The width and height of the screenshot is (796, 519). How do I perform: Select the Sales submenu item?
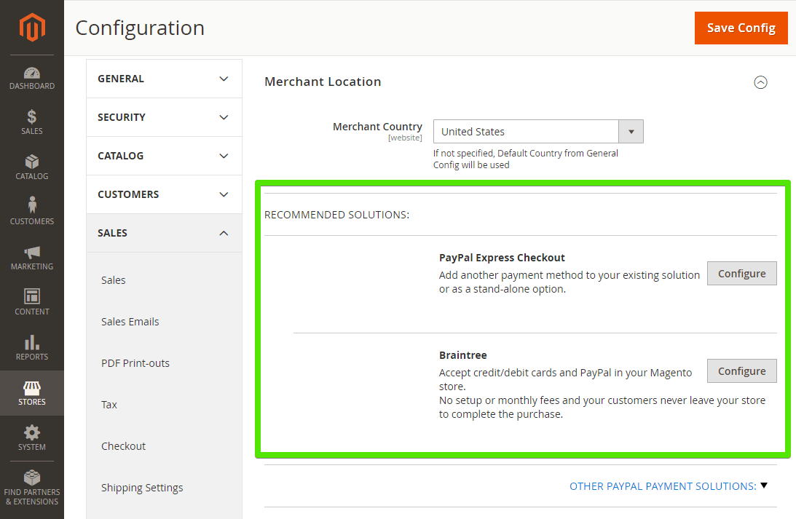(x=113, y=280)
